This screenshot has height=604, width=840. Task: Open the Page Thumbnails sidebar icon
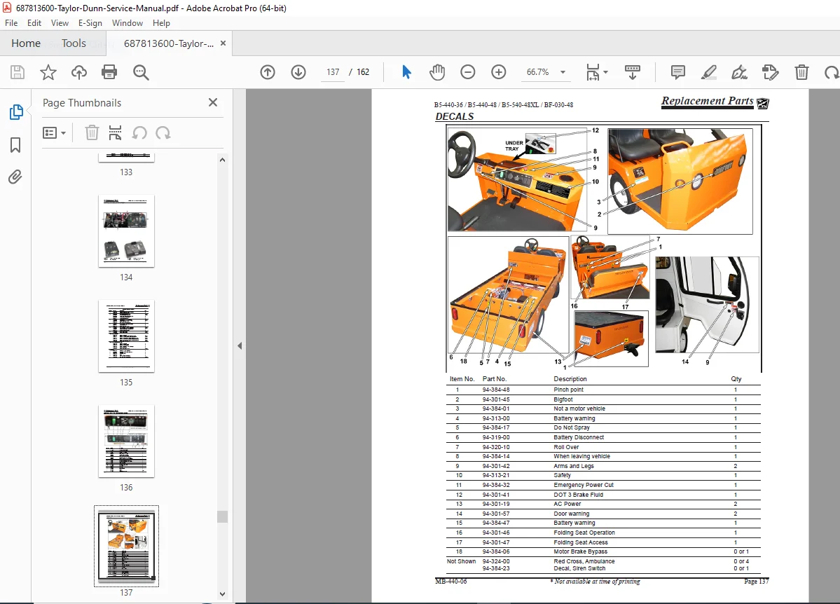(x=15, y=112)
